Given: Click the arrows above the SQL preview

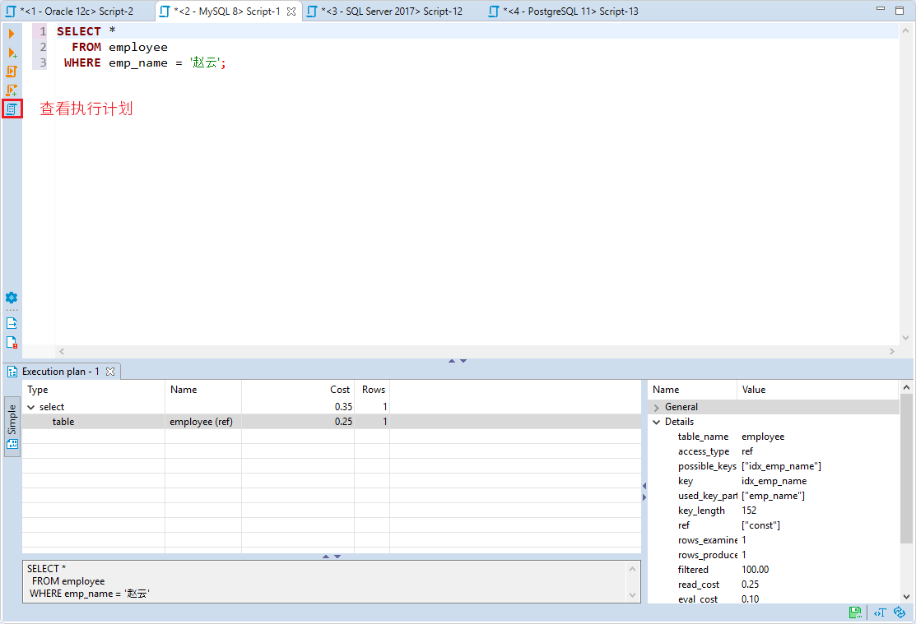Looking at the screenshot, I should (332, 557).
